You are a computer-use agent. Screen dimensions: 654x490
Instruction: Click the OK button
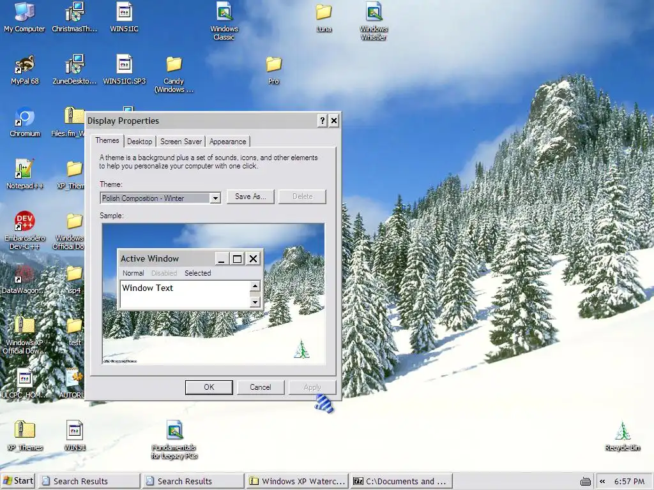point(209,387)
